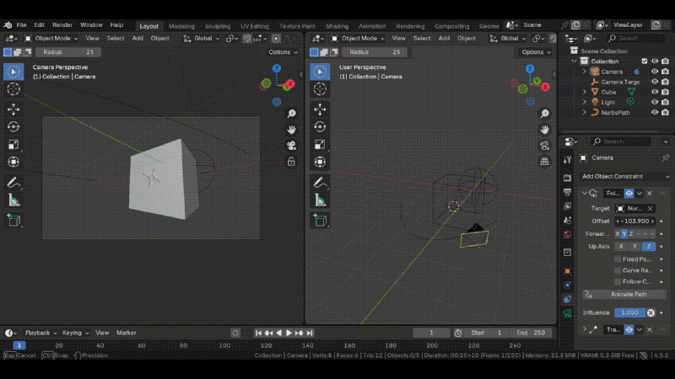Select the Rotate tool in right viewport
675x379 pixels.
320,127
